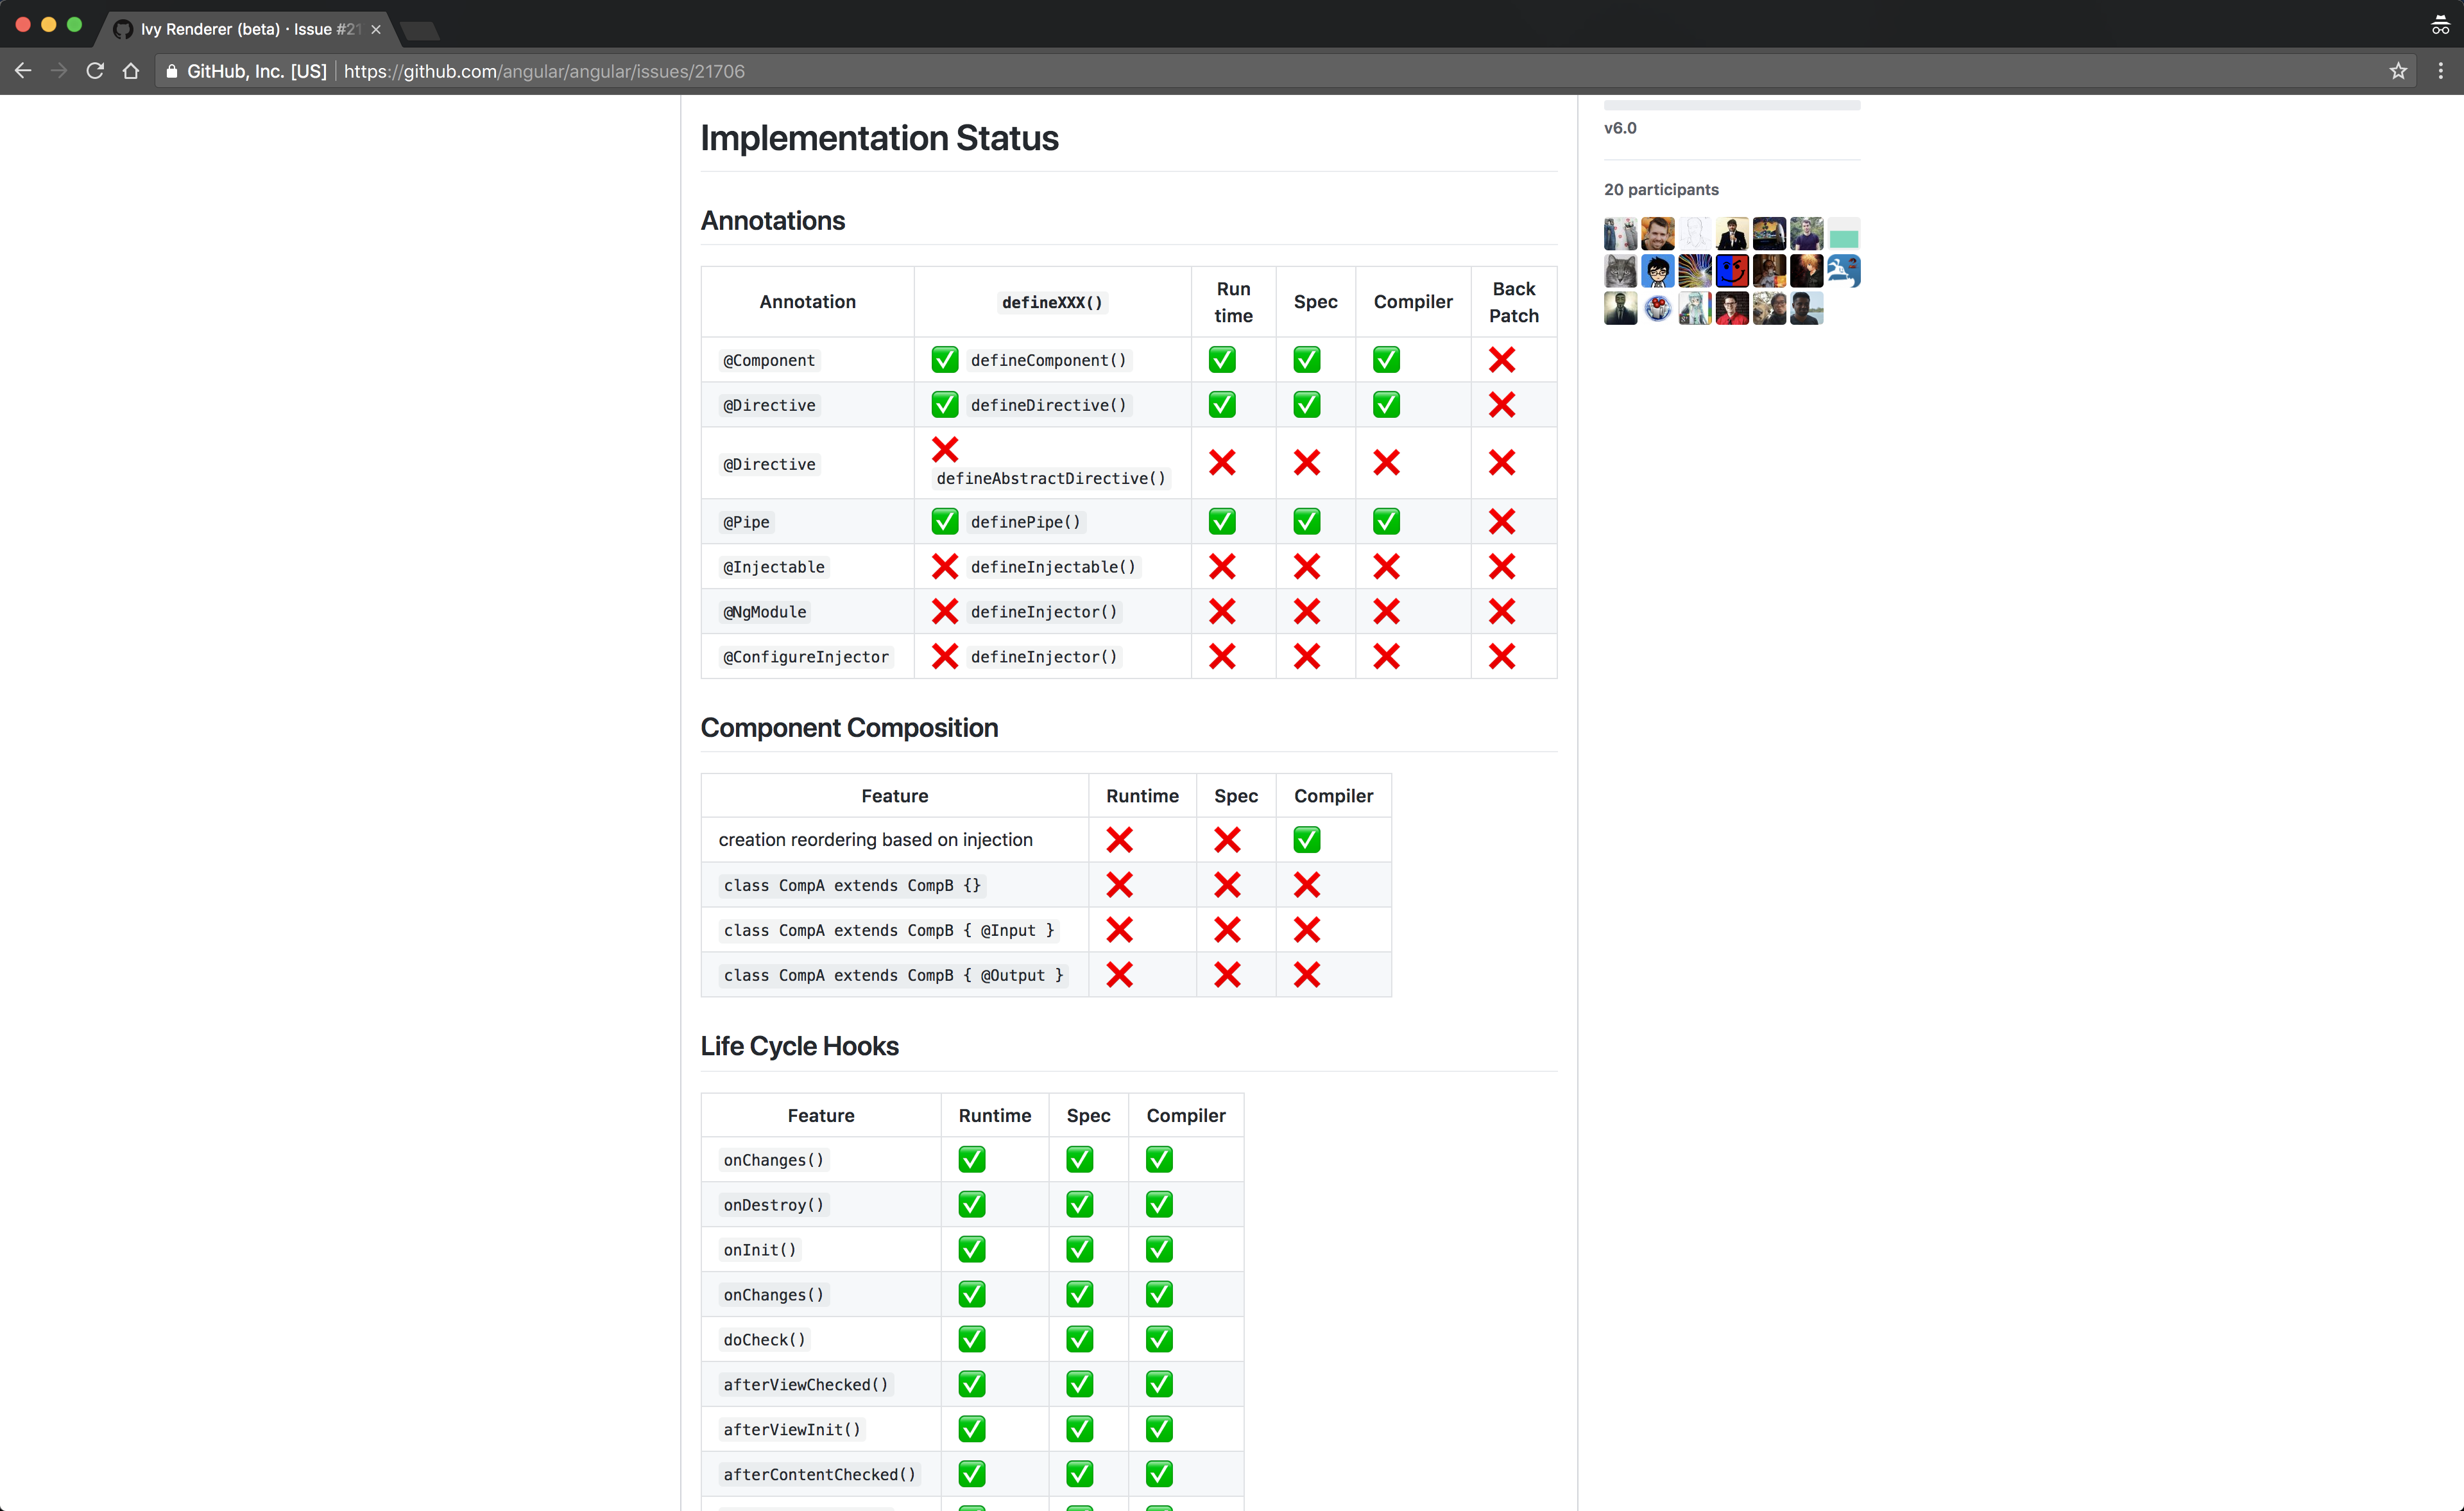Click the @NgModule annotation cell

[x=808, y=612]
